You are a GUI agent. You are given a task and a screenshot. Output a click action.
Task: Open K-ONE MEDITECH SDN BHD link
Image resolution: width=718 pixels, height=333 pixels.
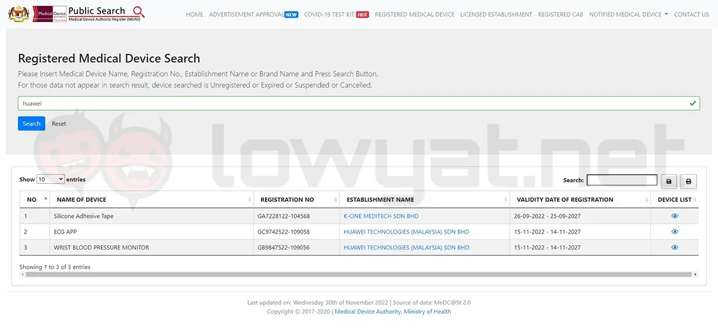[x=381, y=216]
